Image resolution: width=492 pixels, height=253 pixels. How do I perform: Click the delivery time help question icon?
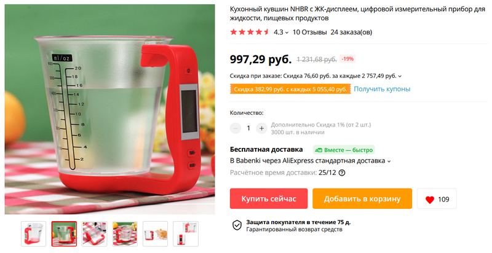(342, 173)
